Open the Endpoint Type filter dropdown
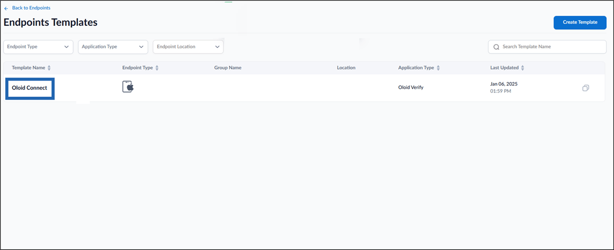This screenshot has width=614, height=250. point(38,47)
